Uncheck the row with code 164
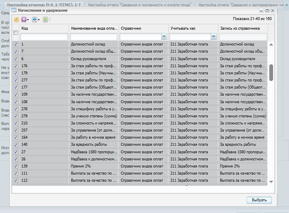This screenshot has height=213, width=289. 15,137
